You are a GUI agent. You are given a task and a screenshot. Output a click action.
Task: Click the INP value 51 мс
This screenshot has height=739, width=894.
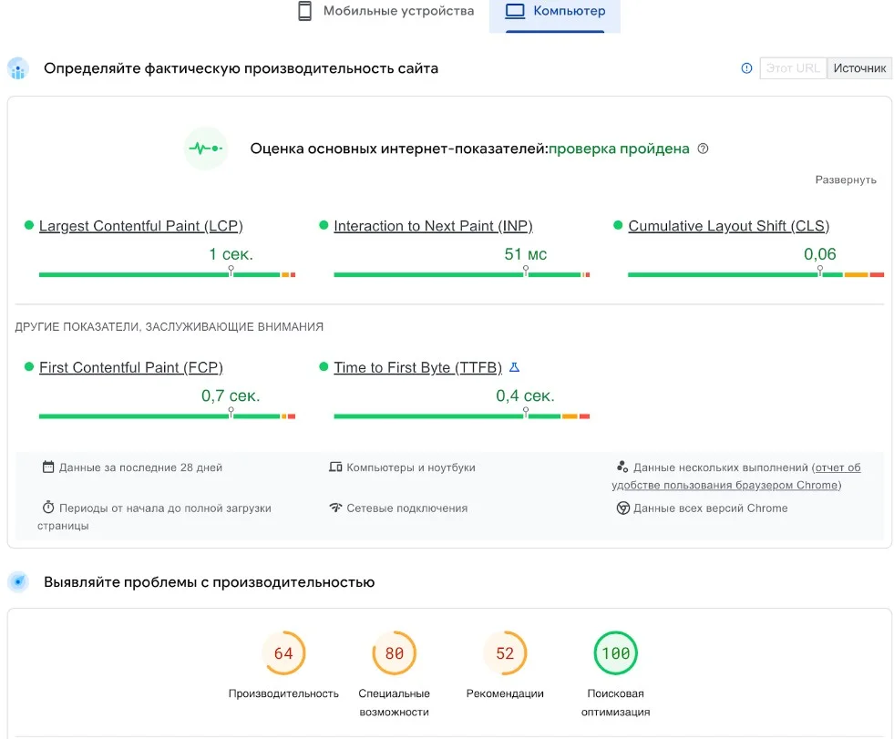525,253
